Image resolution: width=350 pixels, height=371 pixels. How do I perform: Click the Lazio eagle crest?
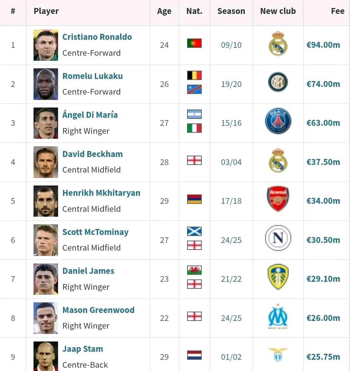(278, 355)
